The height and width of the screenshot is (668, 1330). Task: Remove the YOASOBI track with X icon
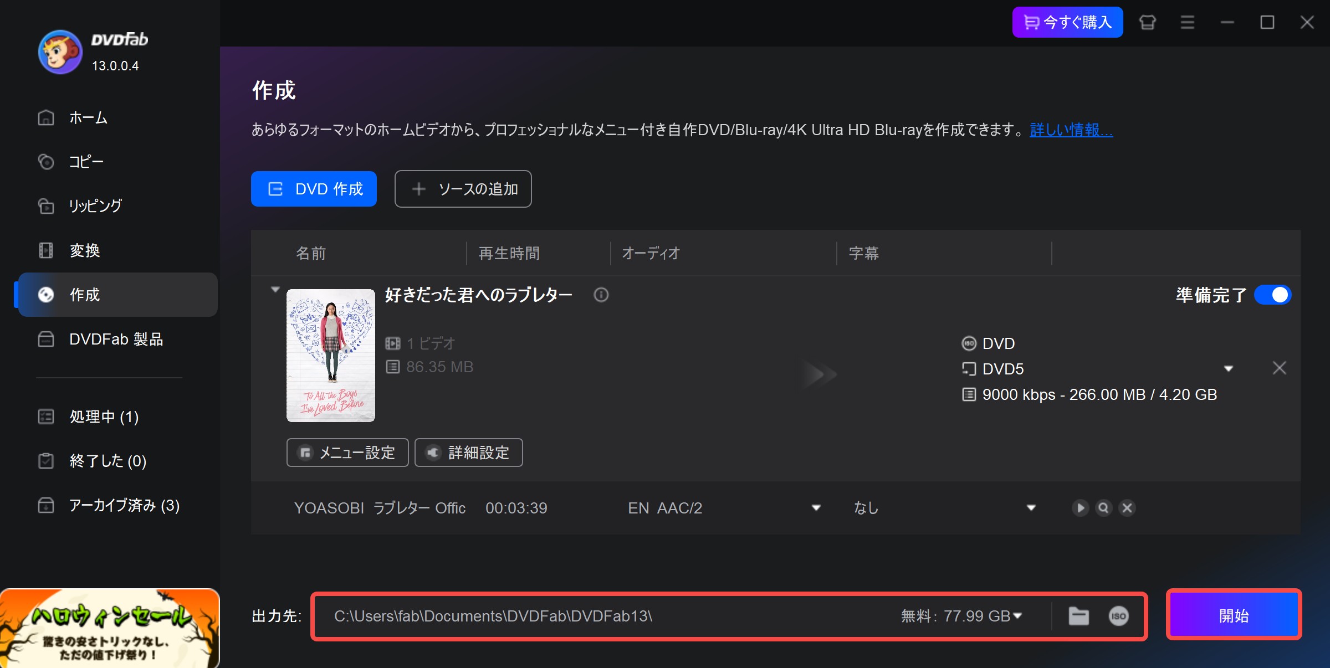click(x=1127, y=508)
